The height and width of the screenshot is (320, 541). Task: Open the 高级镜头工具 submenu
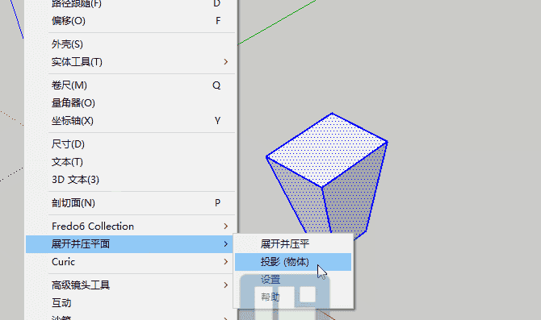(131, 285)
